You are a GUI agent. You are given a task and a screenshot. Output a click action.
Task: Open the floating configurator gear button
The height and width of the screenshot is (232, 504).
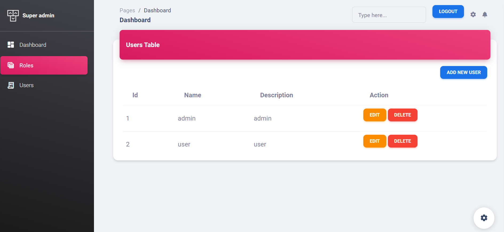[x=484, y=218]
